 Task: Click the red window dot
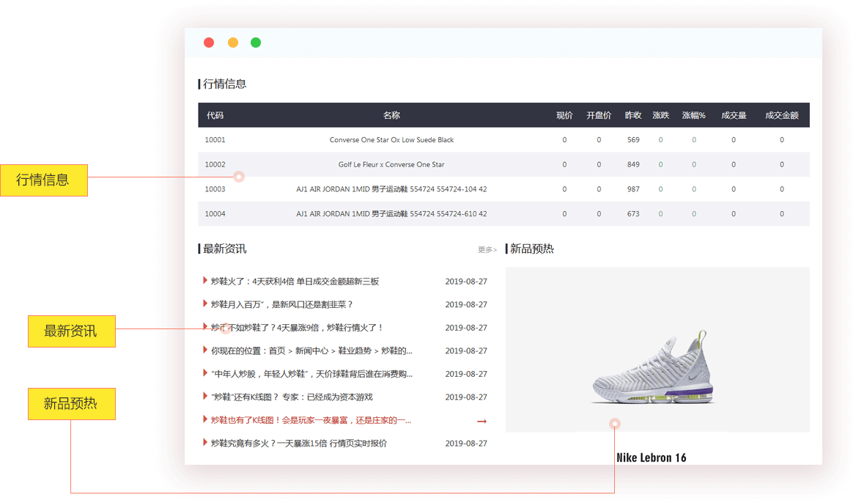[x=209, y=43]
